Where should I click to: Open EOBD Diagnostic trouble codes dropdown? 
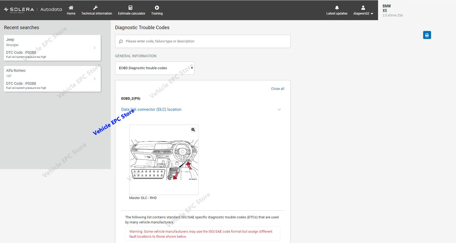(155, 68)
